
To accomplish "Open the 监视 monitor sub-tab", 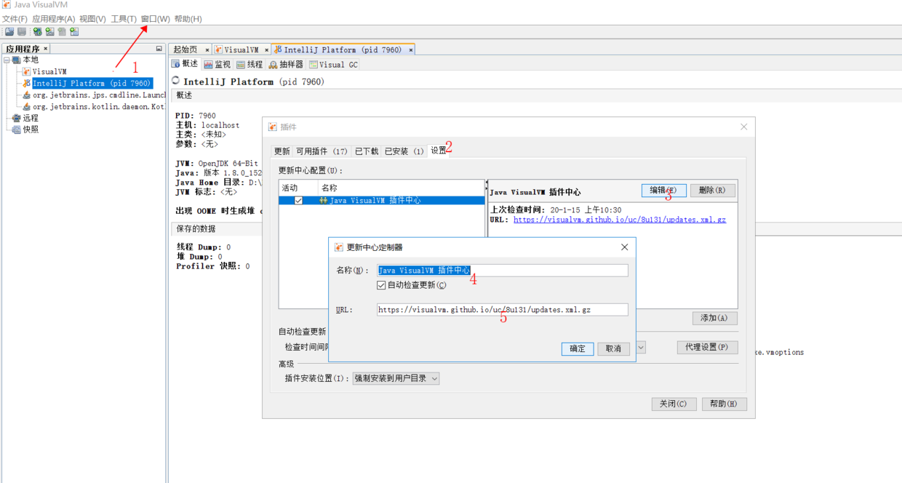I will pos(217,65).
